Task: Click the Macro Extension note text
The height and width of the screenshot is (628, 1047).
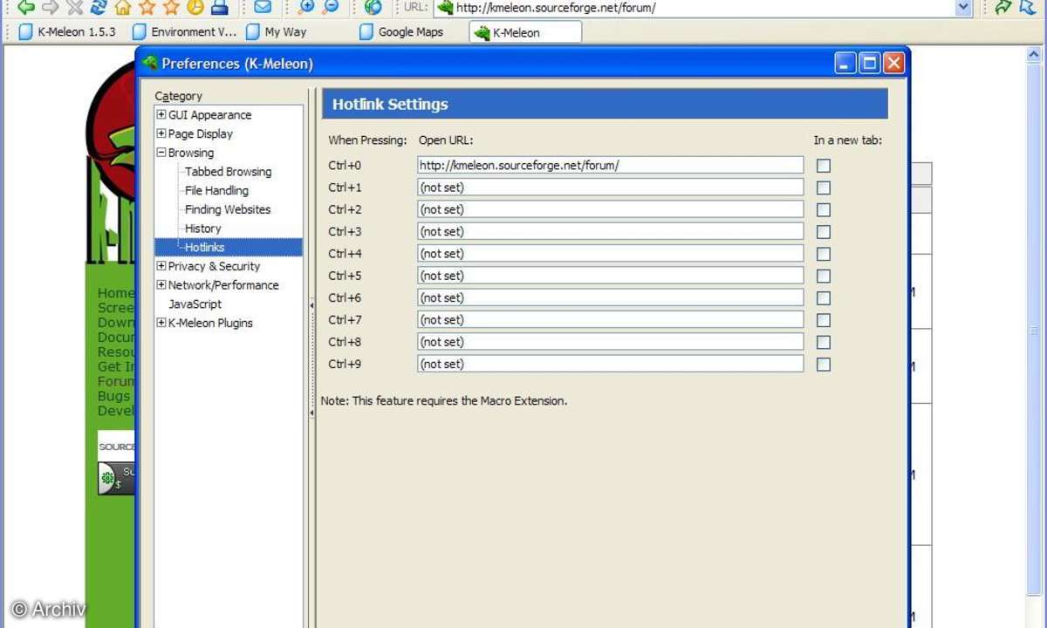Action: tap(444, 401)
